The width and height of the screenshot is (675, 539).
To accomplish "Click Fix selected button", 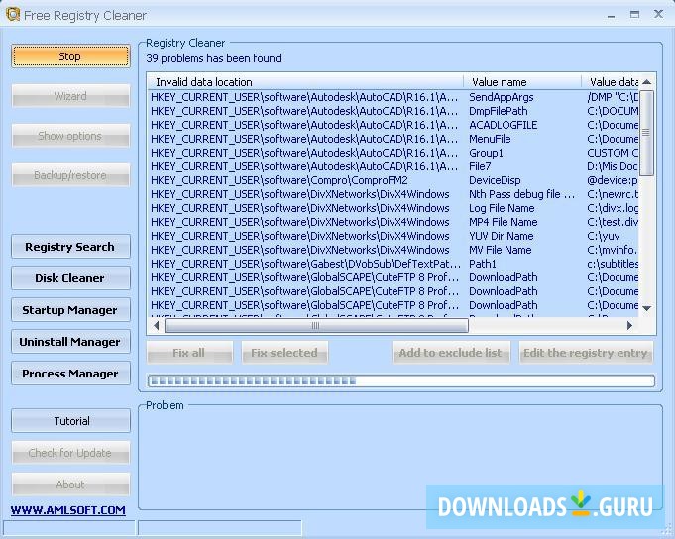I will 284,353.
